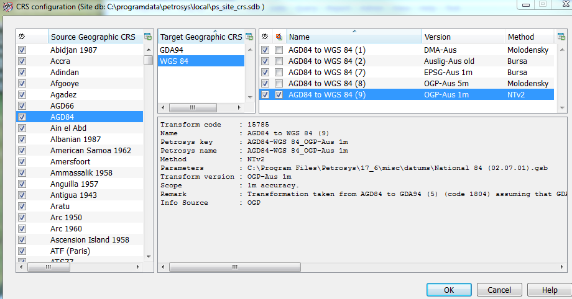Click the gear icon in transforms table header

265,37
